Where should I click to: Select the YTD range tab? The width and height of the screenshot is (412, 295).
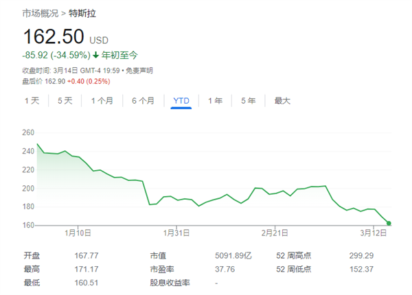pos(181,101)
